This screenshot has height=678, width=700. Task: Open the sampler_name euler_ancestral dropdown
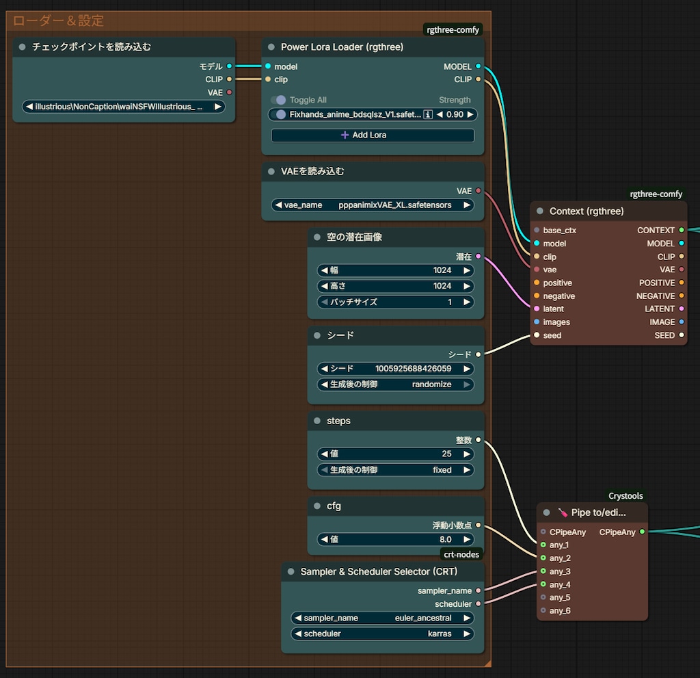click(x=382, y=618)
